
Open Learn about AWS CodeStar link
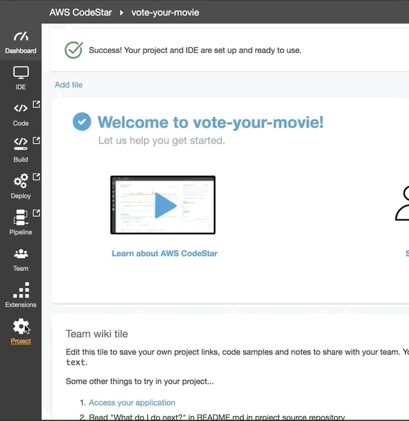click(165, 253)
